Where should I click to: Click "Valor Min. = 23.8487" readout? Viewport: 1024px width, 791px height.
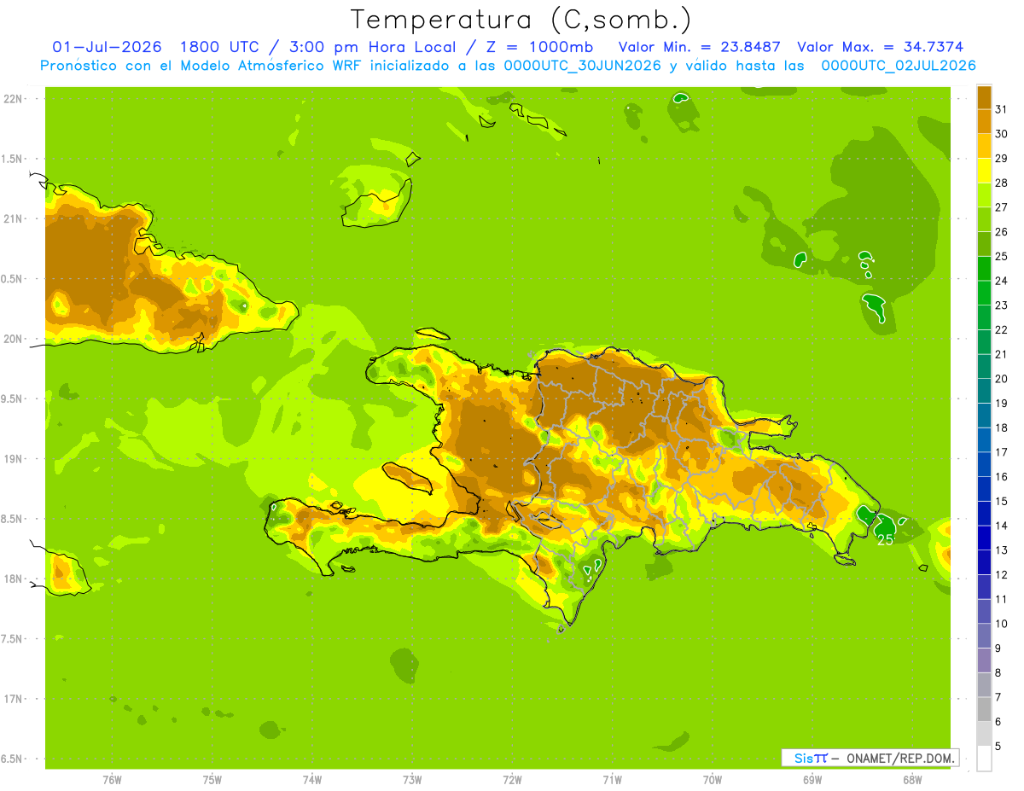pos(700,47)
